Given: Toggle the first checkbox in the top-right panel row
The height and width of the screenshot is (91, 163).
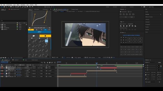Looking at the screenshot, I should pos(120,14).
